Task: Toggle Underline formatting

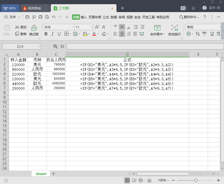Action: point(59,34)
